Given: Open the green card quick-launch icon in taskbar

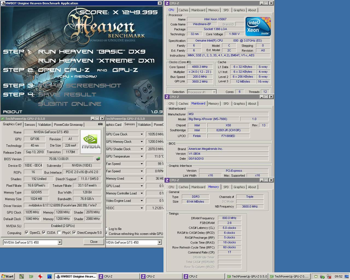Looking at the screenshot, I should (x=31, y=276).
